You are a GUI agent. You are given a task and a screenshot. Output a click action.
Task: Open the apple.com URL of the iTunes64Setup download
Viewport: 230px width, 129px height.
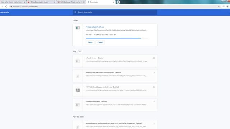[116, 105]
